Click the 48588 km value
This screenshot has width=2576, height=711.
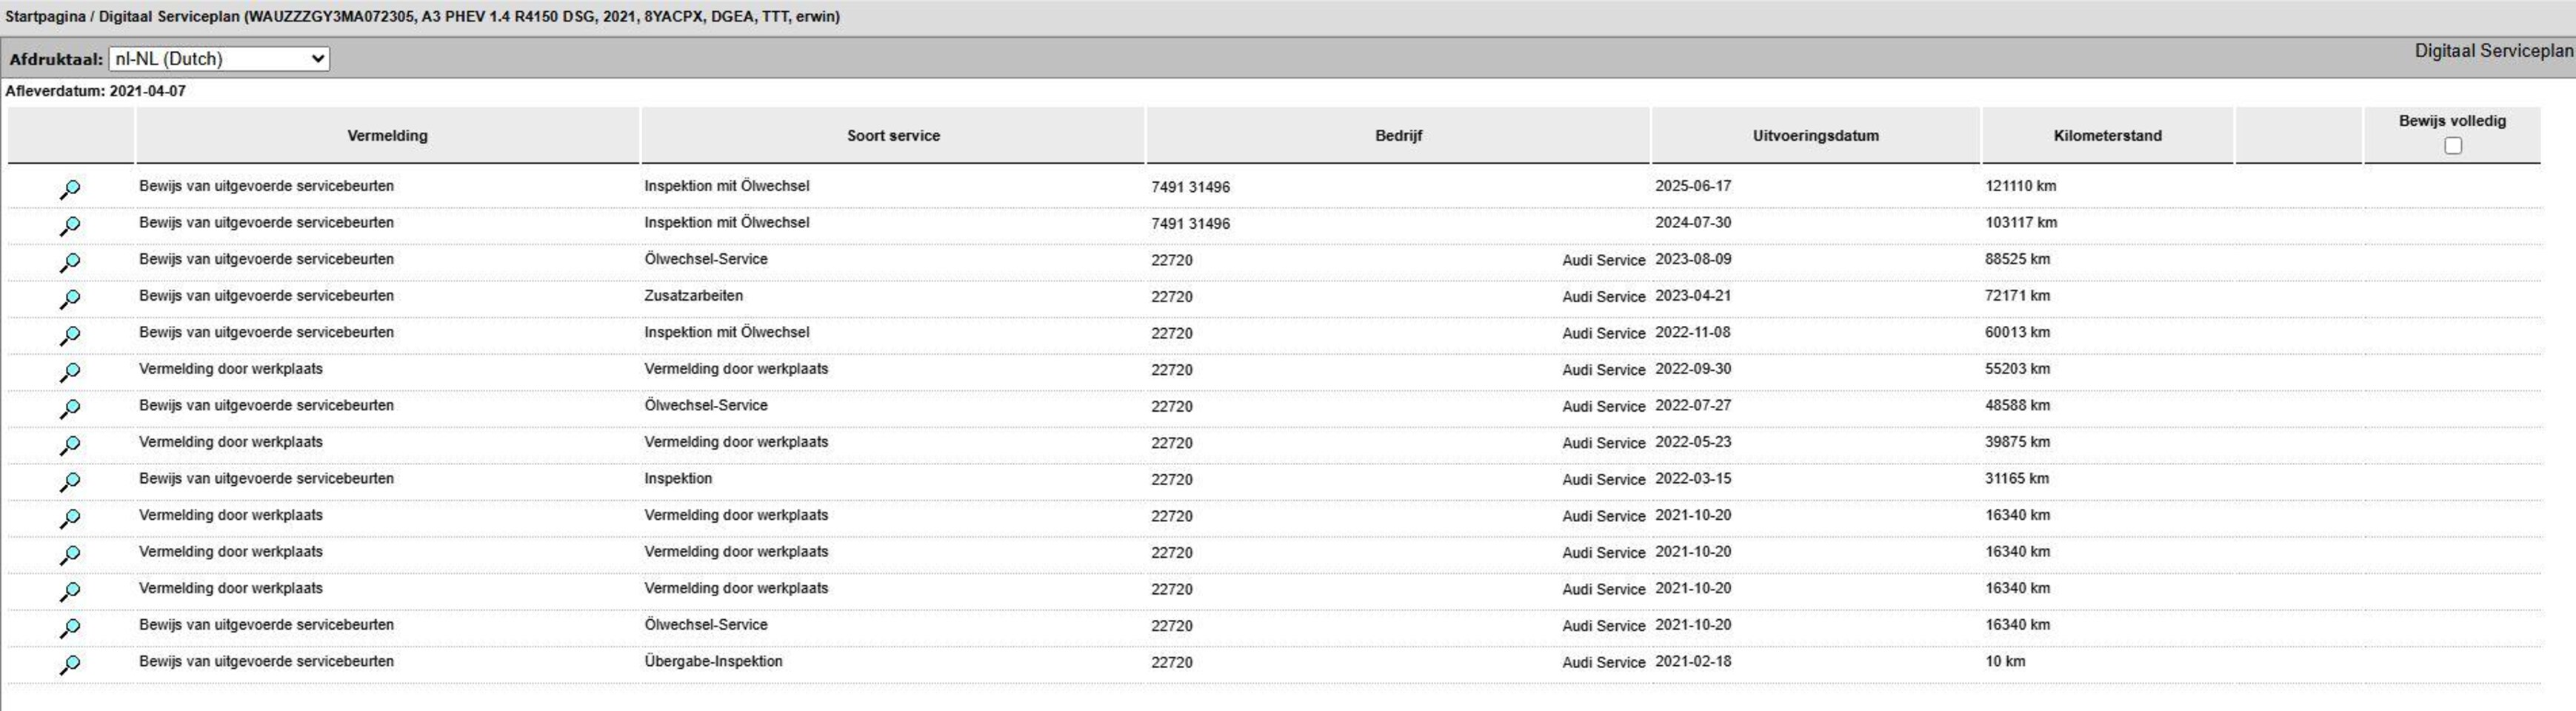[x=2017, y=405]
